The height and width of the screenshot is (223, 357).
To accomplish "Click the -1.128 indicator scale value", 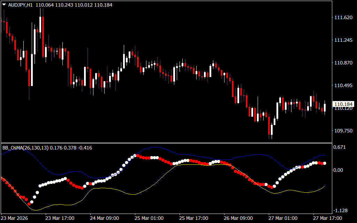I will pyautogui.click(x=340, y=210).
